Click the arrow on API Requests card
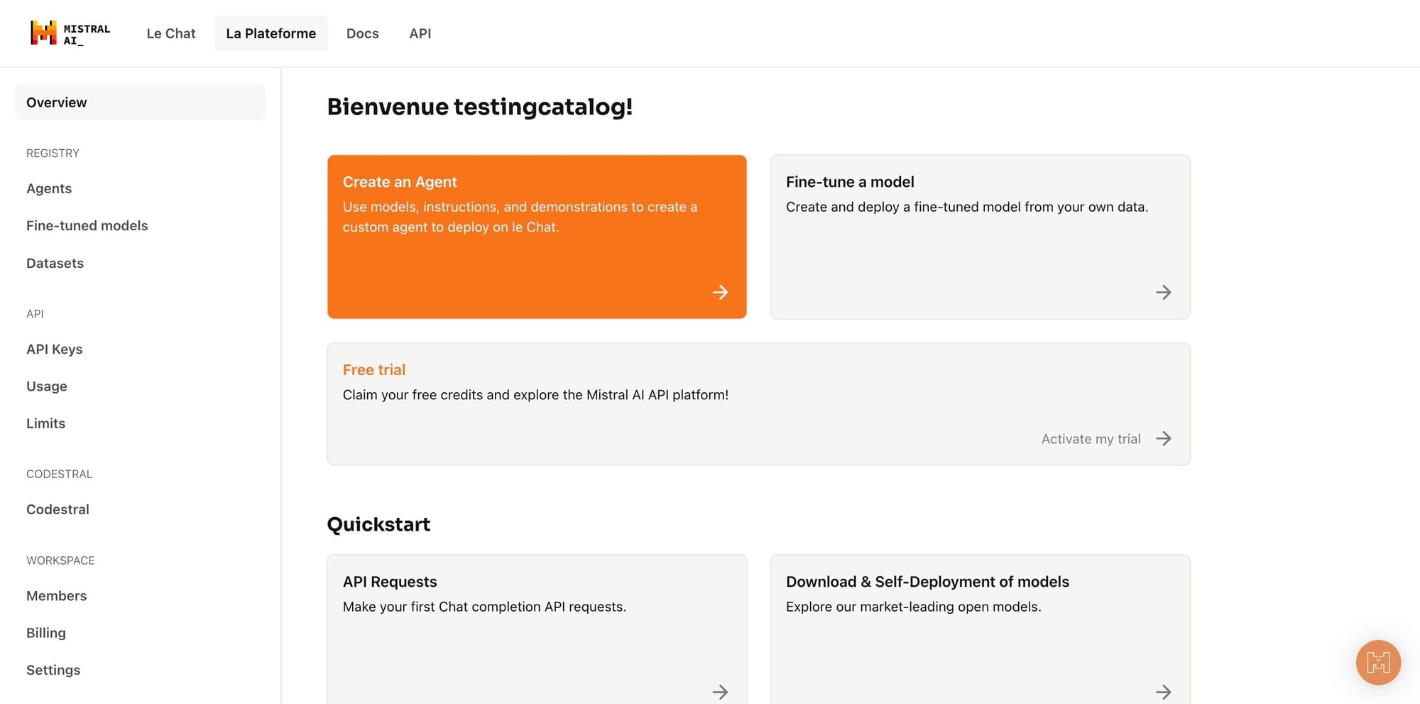Viewport: 1420px width, 704px height. pos(720,692)
